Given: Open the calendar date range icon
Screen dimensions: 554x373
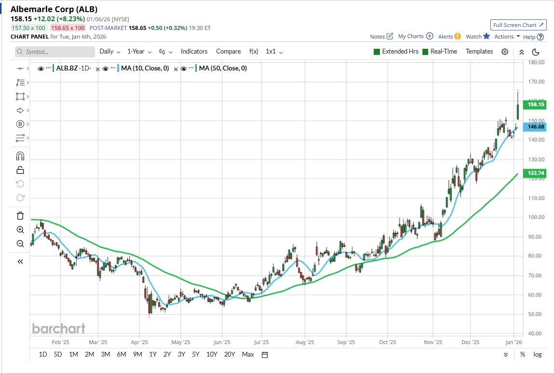Looking at the screenshot, I should coord(265,355).
